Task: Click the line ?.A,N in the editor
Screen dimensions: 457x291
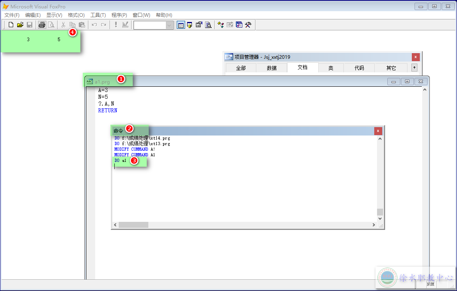Action: 106,104
